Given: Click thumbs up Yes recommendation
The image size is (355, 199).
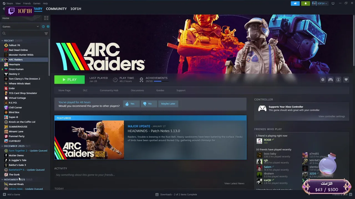Looking at the screenshot, I should 131,104.
